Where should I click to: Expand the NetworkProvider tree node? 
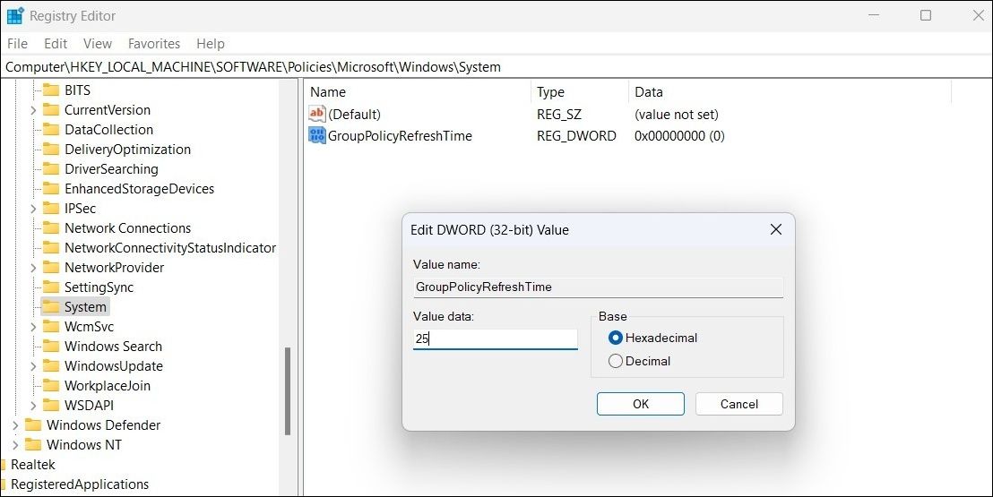(x=33, y=268)
